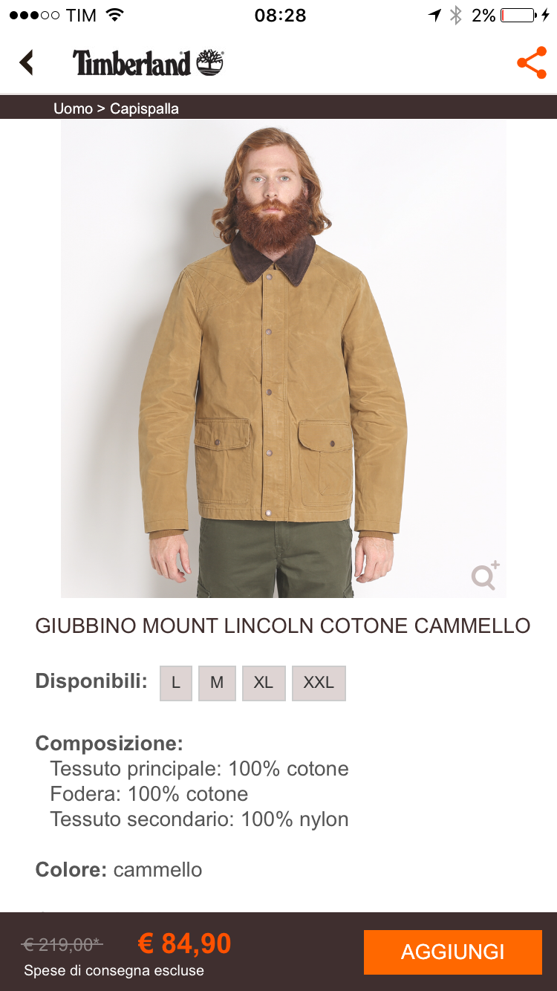Viewport: 557px width, 991px height.
Task: Go to Uomo breadcrumb
Action: click(x=73, y=108)
